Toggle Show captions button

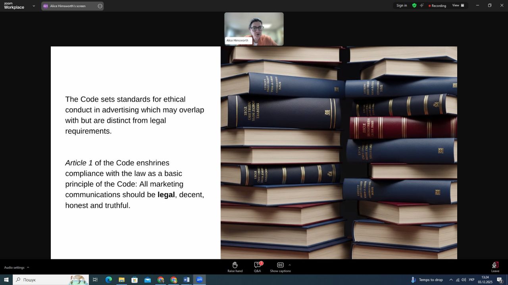[x=280, y=267]
